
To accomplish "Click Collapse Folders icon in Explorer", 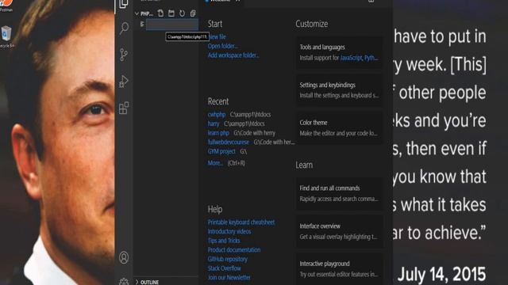I will pos(193,13).
